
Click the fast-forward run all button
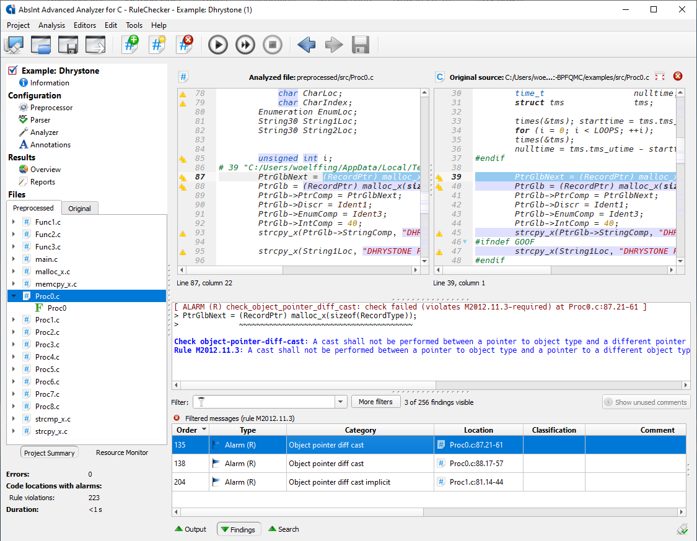click(245, 45)
